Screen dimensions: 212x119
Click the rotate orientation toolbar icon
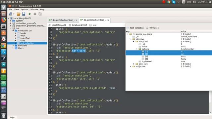click(40, 14)
